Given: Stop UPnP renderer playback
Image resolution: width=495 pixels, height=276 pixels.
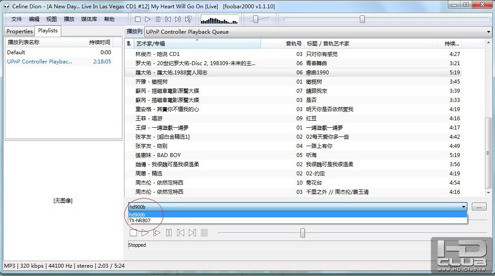Looking at the screenshot, I should 133,233.
